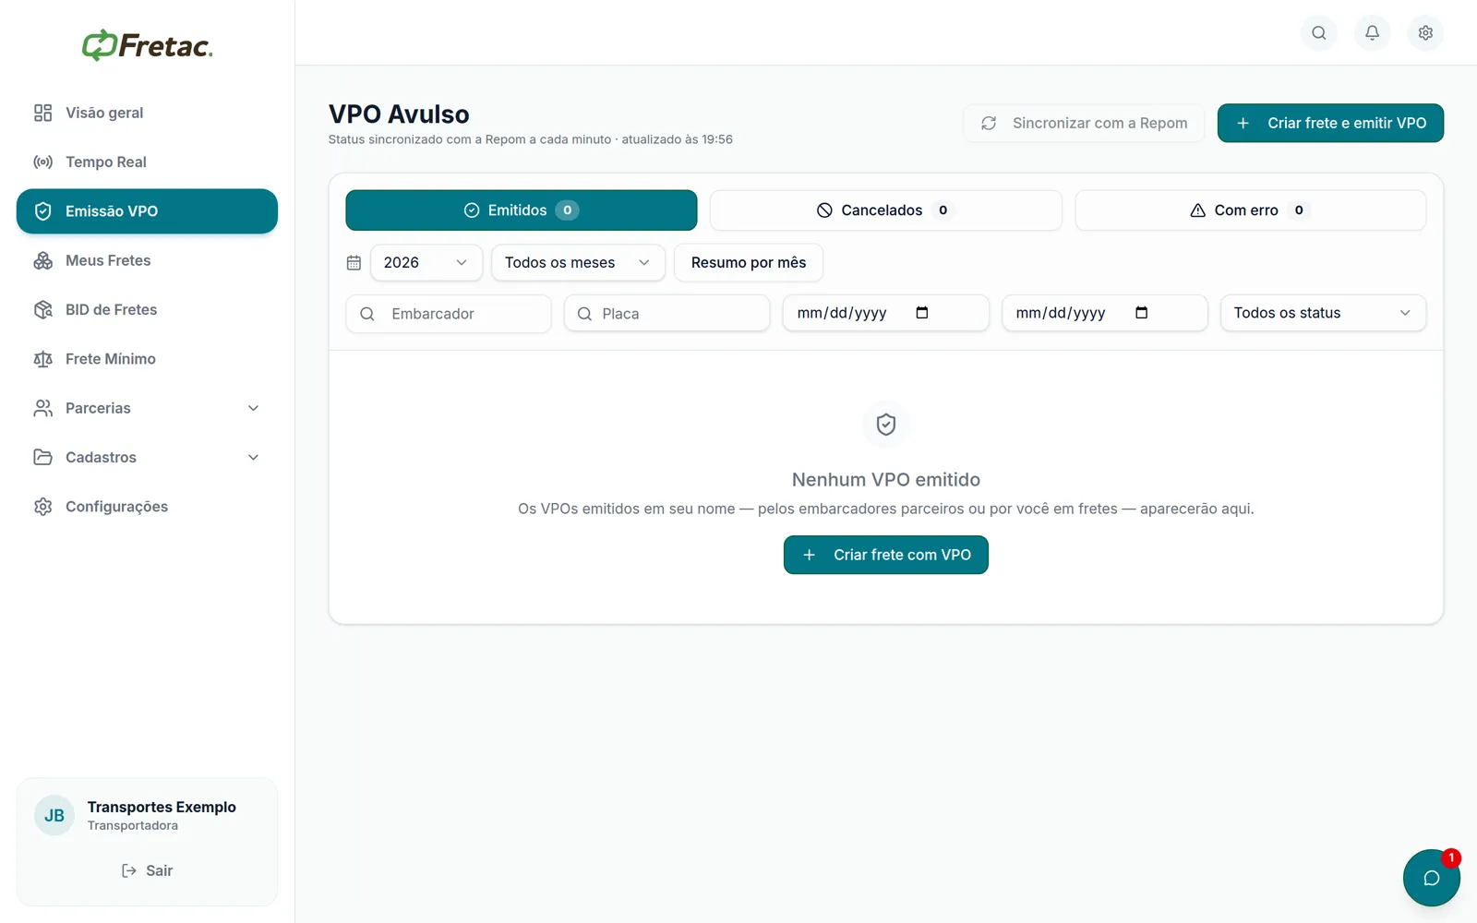
Task: Click Criar frete com VPO
Action: [x=886, y=555]
